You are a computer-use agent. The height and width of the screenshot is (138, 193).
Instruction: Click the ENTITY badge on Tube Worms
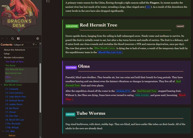pyautogui.click(x=70, y=114)
